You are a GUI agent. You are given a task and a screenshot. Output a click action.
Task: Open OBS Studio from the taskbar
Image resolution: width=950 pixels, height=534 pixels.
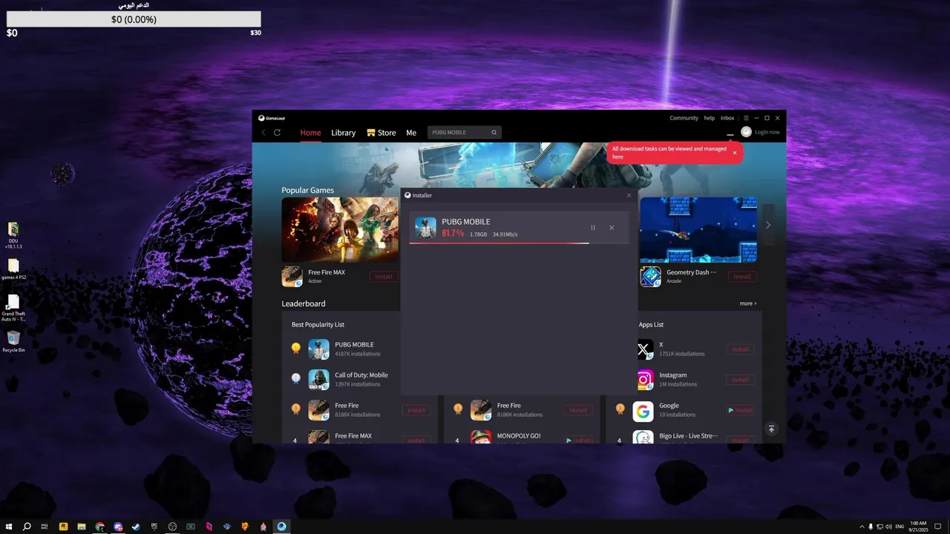click(172, 527)
